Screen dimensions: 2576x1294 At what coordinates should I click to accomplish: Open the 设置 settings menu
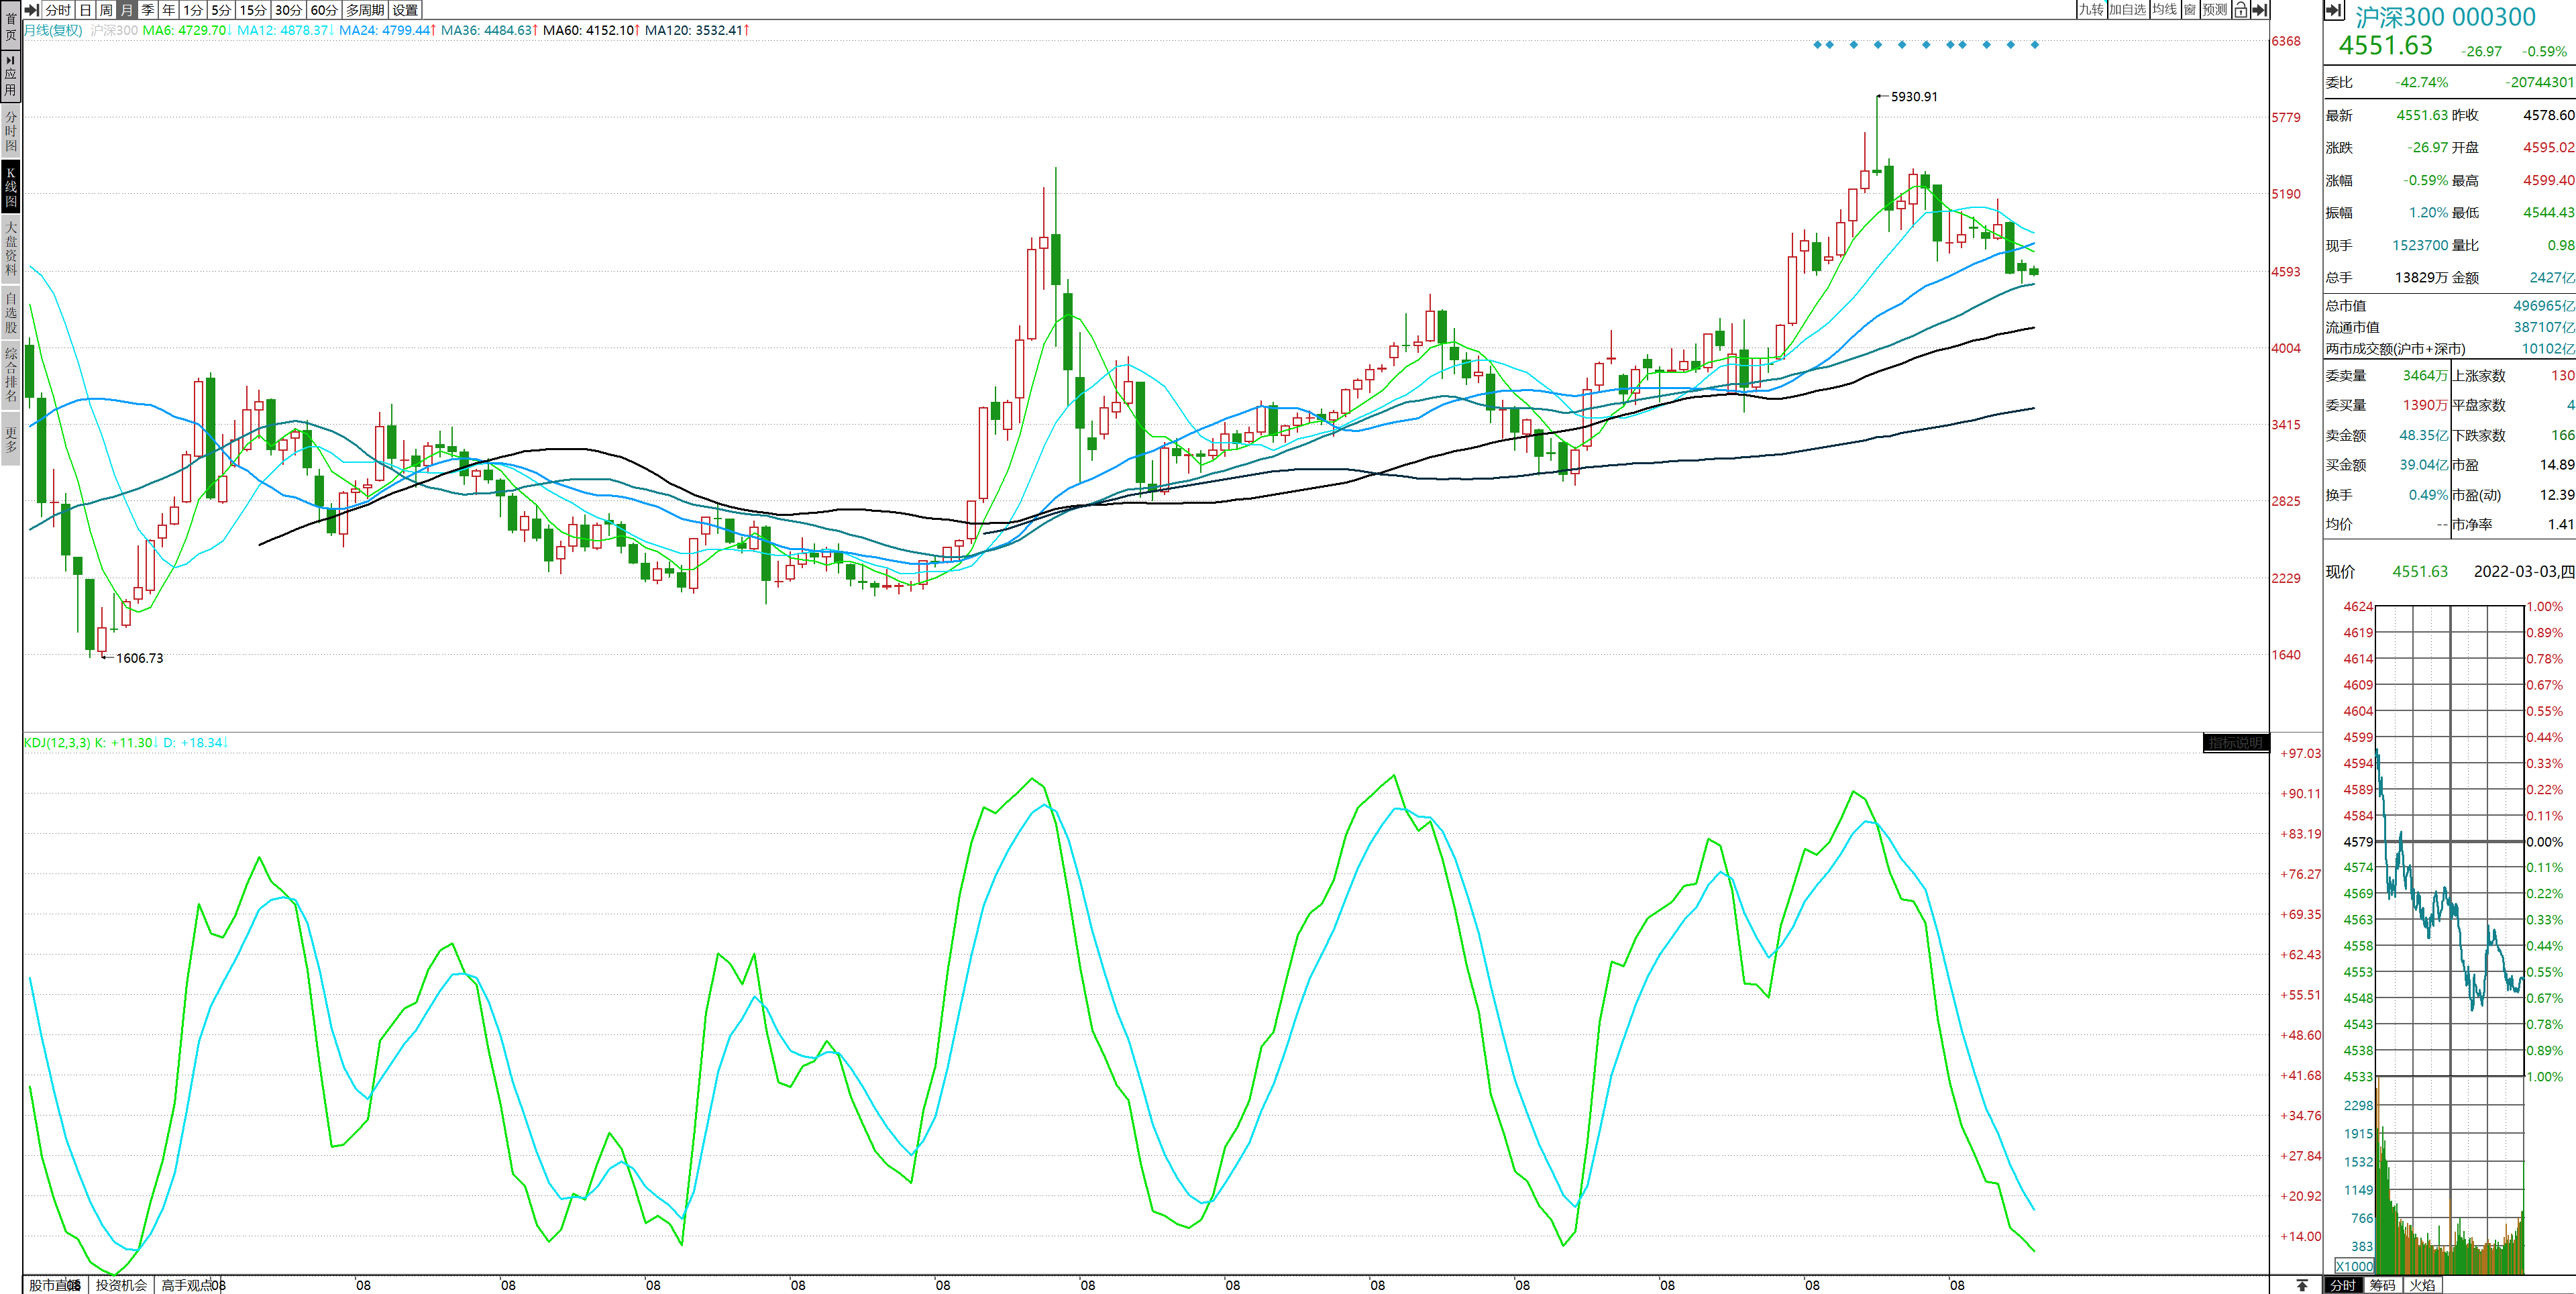[405, 10]
